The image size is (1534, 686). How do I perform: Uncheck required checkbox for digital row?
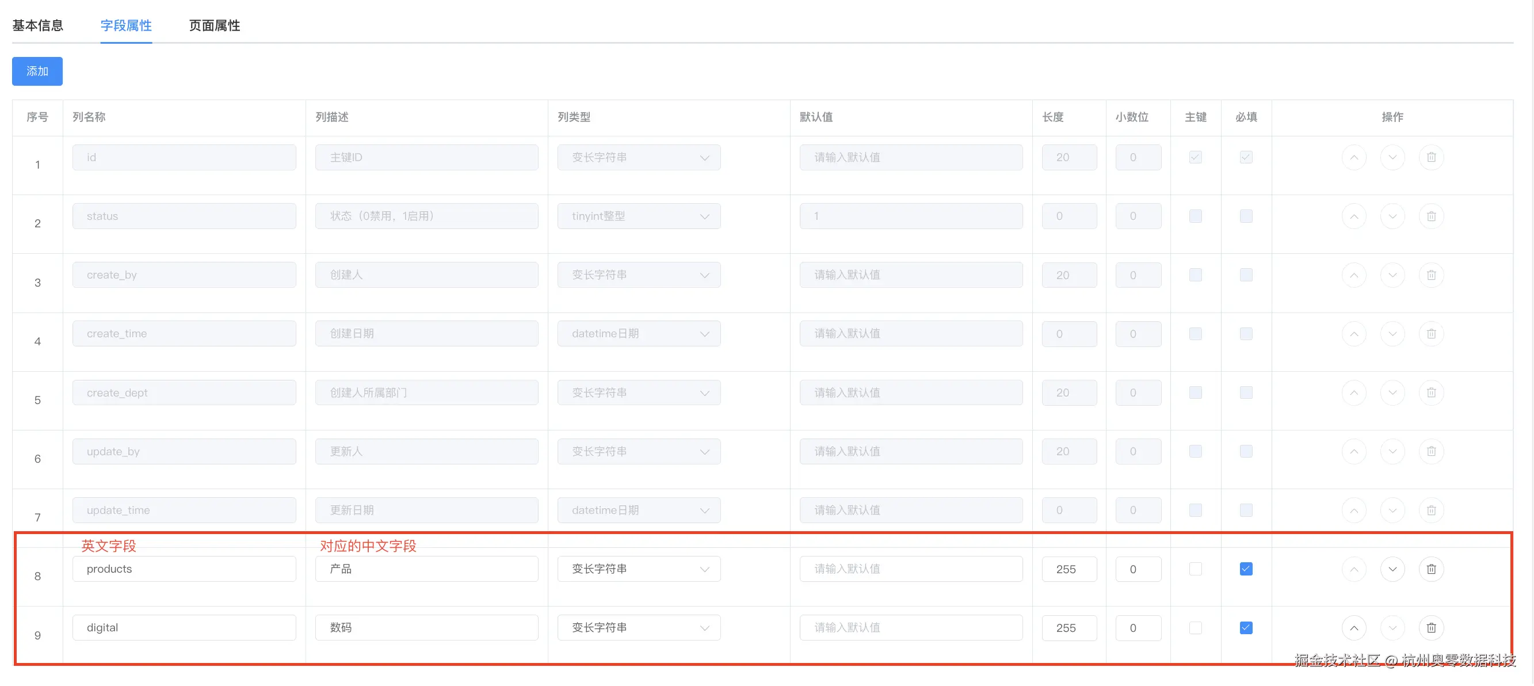(1246, 628)
